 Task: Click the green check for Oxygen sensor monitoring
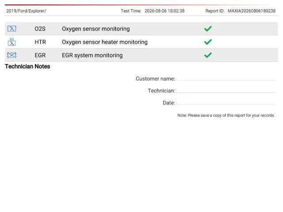click(208, 29)
